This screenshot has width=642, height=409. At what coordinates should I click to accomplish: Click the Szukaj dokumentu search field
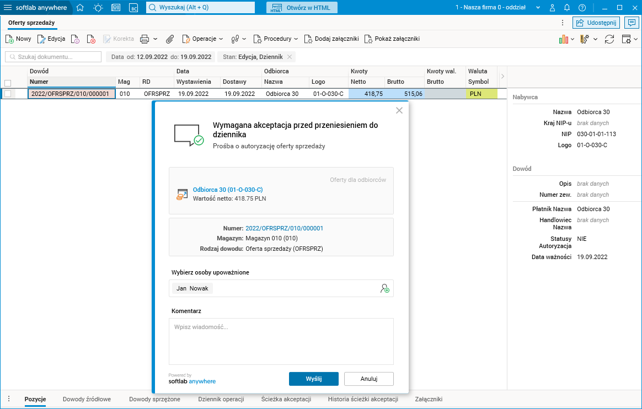(x=54, y=57)
